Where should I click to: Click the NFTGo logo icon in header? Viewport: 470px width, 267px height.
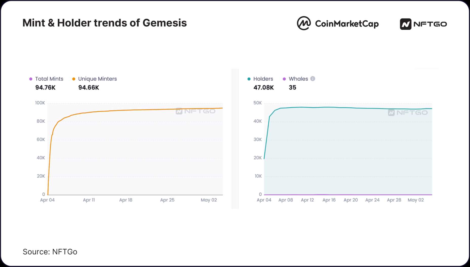tap(406, 24)
